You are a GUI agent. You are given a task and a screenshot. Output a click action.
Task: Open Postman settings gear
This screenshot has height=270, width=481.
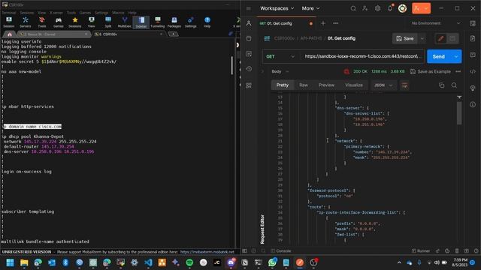(x=377, y=8)
